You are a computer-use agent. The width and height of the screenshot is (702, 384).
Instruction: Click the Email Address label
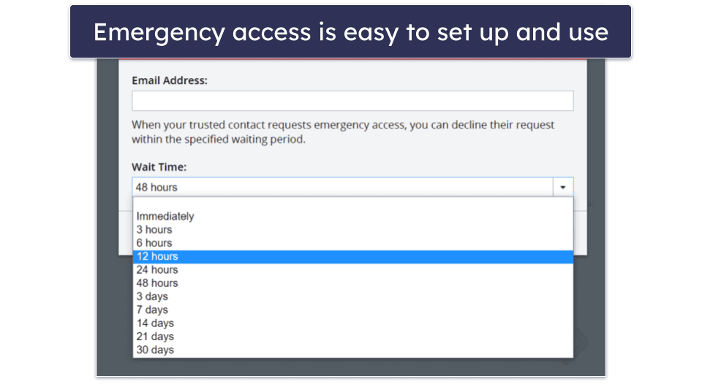[170, 80]
